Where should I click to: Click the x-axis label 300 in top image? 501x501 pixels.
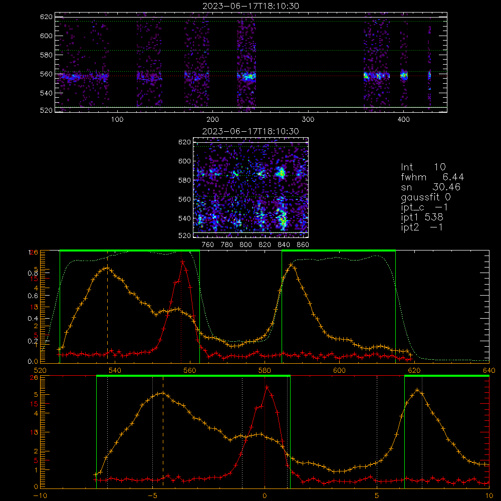tap(308, 120)
